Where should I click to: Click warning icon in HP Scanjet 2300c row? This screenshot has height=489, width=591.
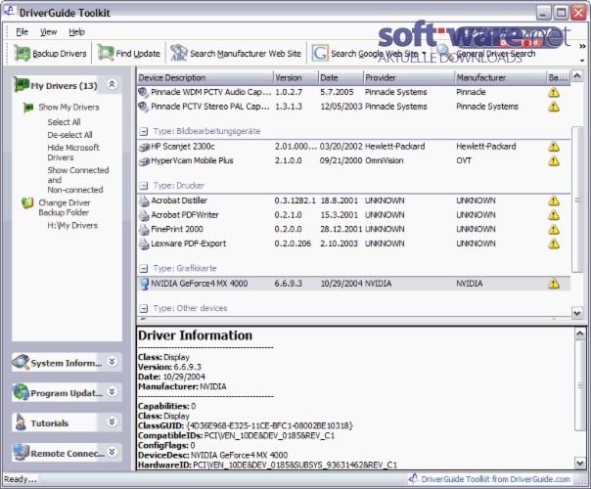pyautogui.click(x=553, y=147)
